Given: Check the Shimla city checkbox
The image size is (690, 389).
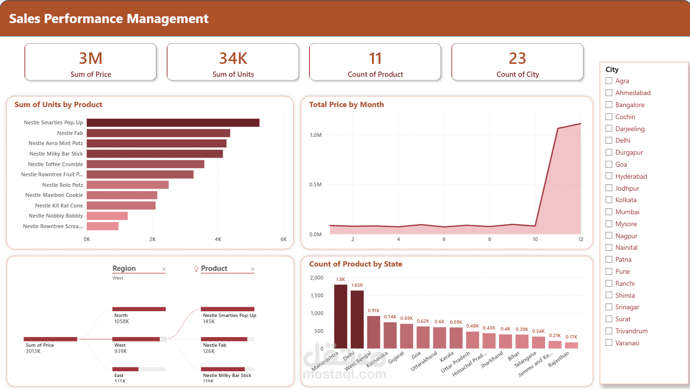Looking at the screenshot, I should [x=609, y=295].
